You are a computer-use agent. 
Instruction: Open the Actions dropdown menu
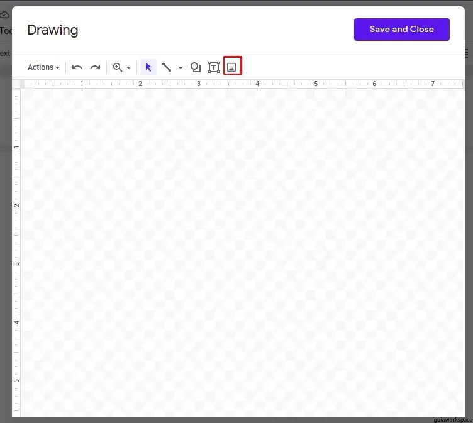43,67
